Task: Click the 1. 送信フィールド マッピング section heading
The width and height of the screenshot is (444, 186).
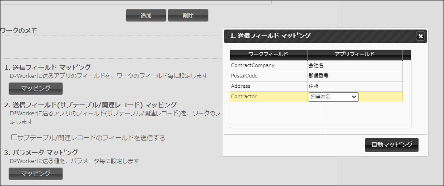Action: pyautogui.click(x=47, y=67)
